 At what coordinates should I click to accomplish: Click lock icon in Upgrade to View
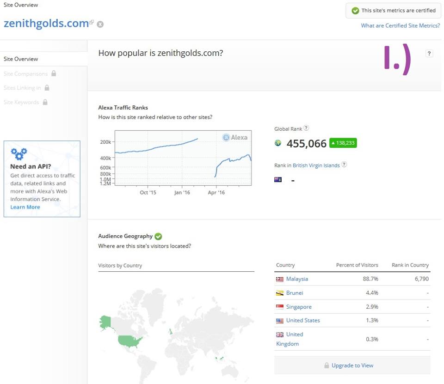point(327,366)
